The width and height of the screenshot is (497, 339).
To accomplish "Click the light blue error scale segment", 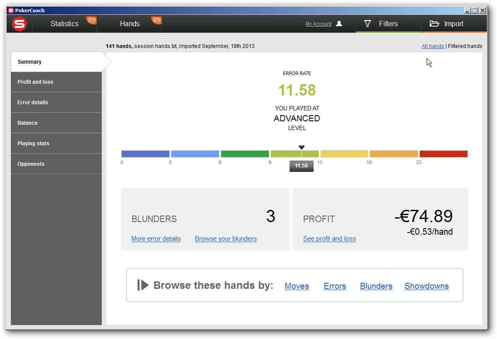I will point(195,154).
